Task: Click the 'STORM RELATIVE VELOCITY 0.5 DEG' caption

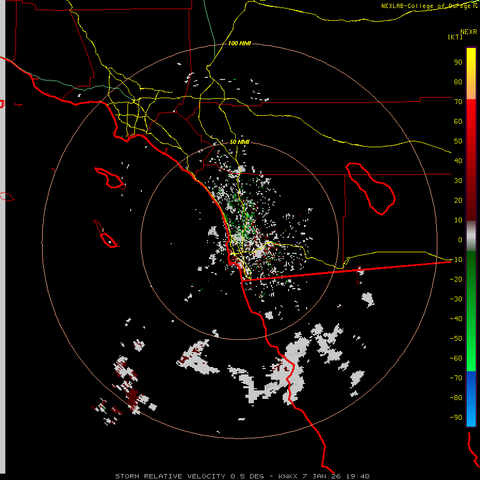Action: [x=189, y=476]
